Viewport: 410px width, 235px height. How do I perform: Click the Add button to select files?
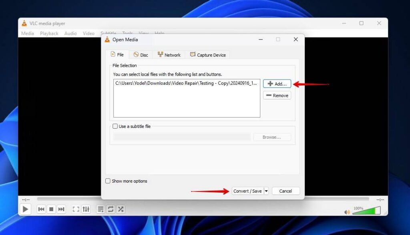coord(277,84)
